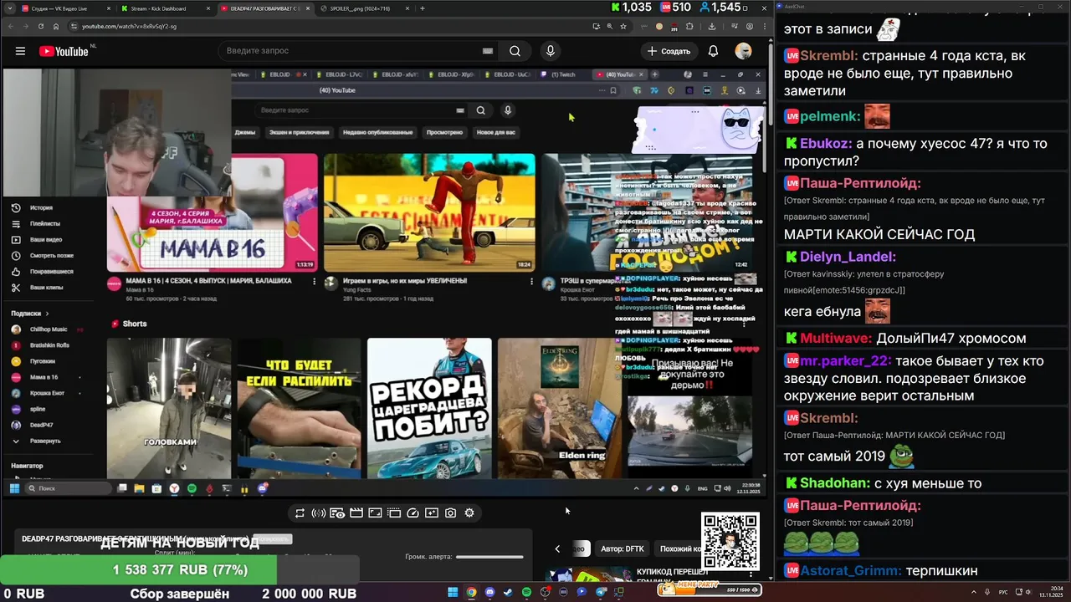Viewport: 1071px width, 602px height.
Task: Click the youtube.com address bar
Action: pyautogui.click(x=335, y=26)
